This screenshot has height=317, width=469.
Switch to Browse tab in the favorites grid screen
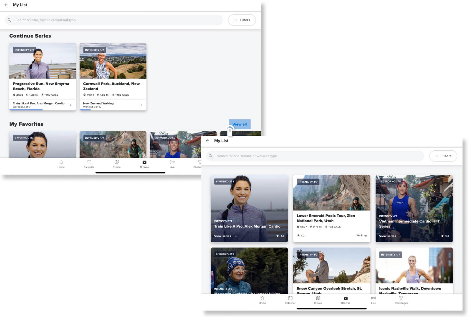pyautogui.click(x=346, y=300)
